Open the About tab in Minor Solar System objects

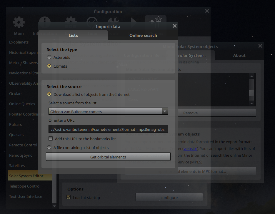(239, 55)
